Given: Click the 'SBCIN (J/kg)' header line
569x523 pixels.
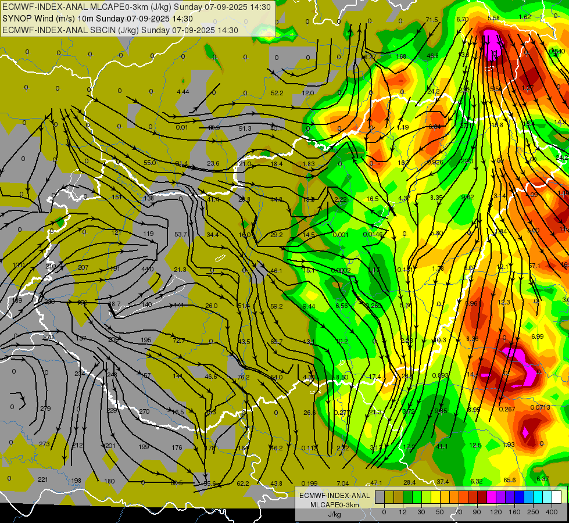Looking at the screenshot, I should click(120, 30).
